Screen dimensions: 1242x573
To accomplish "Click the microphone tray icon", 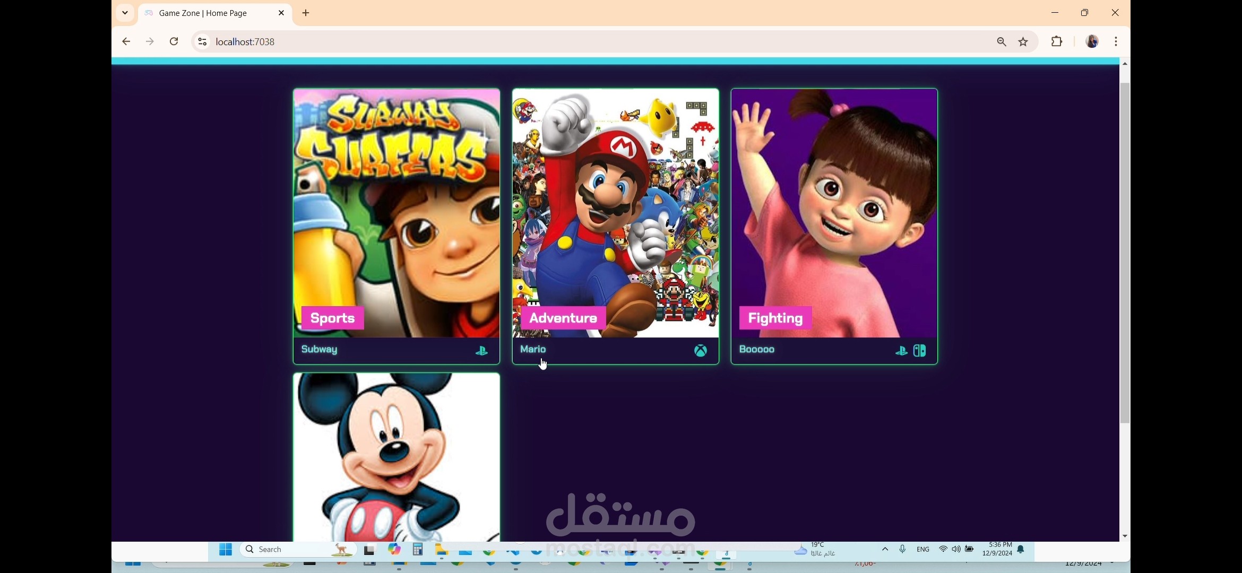I will [902, 550].
